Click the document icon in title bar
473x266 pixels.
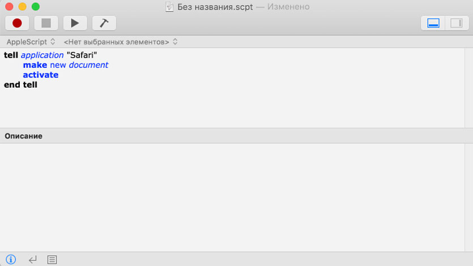(169, 7)
